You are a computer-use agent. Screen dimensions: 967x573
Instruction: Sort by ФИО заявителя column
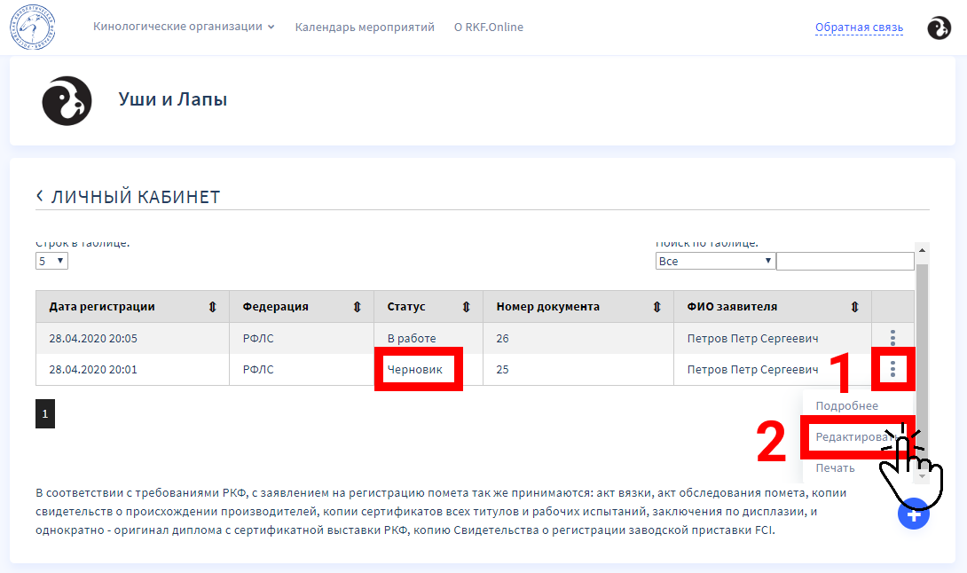tap(854, 307)
